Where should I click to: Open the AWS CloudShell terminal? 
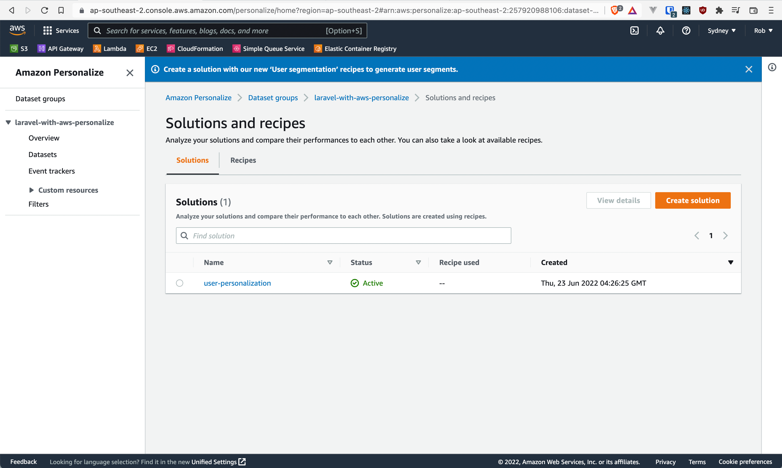[634, 30]
